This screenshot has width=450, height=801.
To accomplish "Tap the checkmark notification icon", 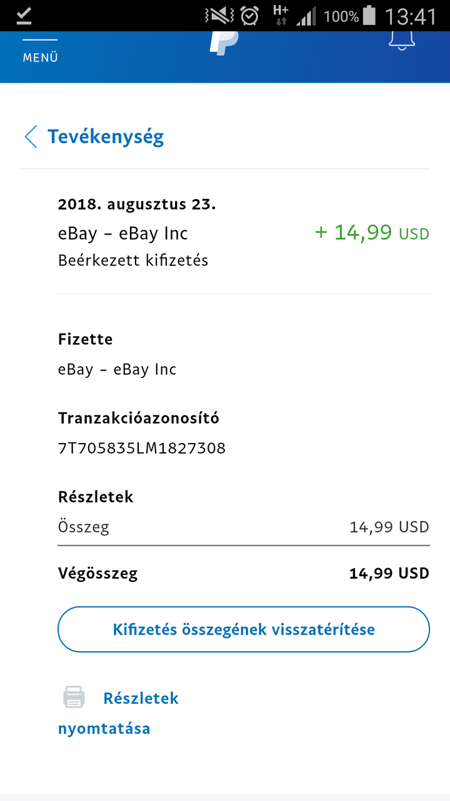I will (x=24, y=16).
